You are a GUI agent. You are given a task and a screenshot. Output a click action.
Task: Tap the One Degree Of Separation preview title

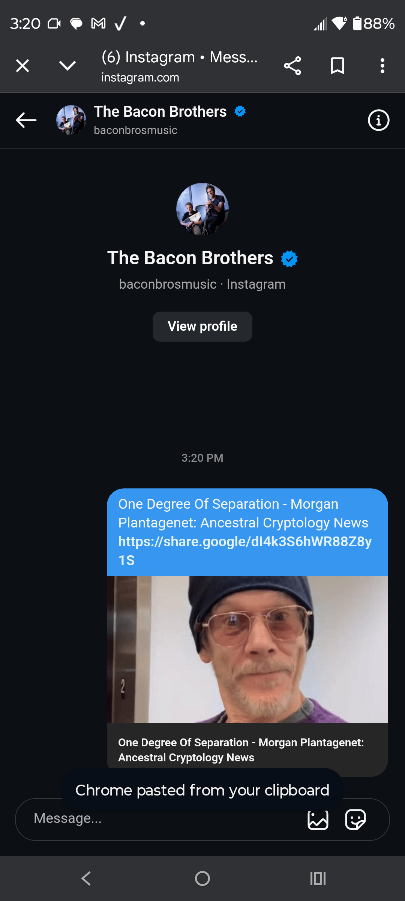241,750
